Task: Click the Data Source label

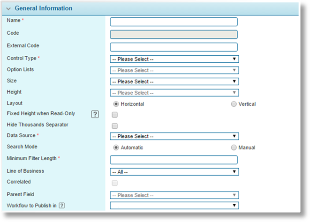Action: click(x=21, y=135)
